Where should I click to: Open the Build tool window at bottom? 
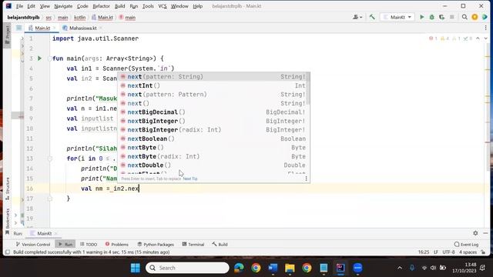coord(220,244)
